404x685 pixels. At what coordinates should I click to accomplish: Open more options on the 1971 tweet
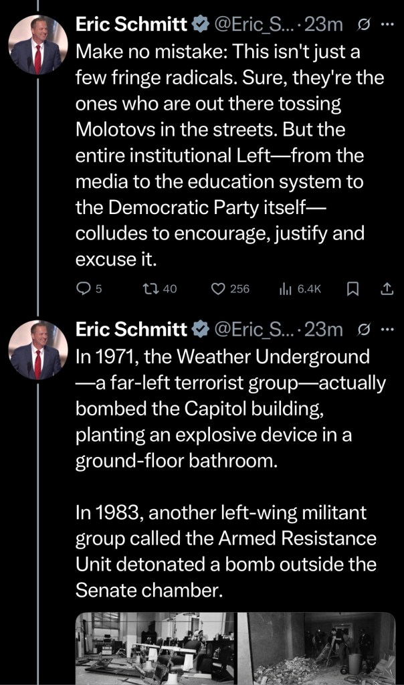(387, 329)
